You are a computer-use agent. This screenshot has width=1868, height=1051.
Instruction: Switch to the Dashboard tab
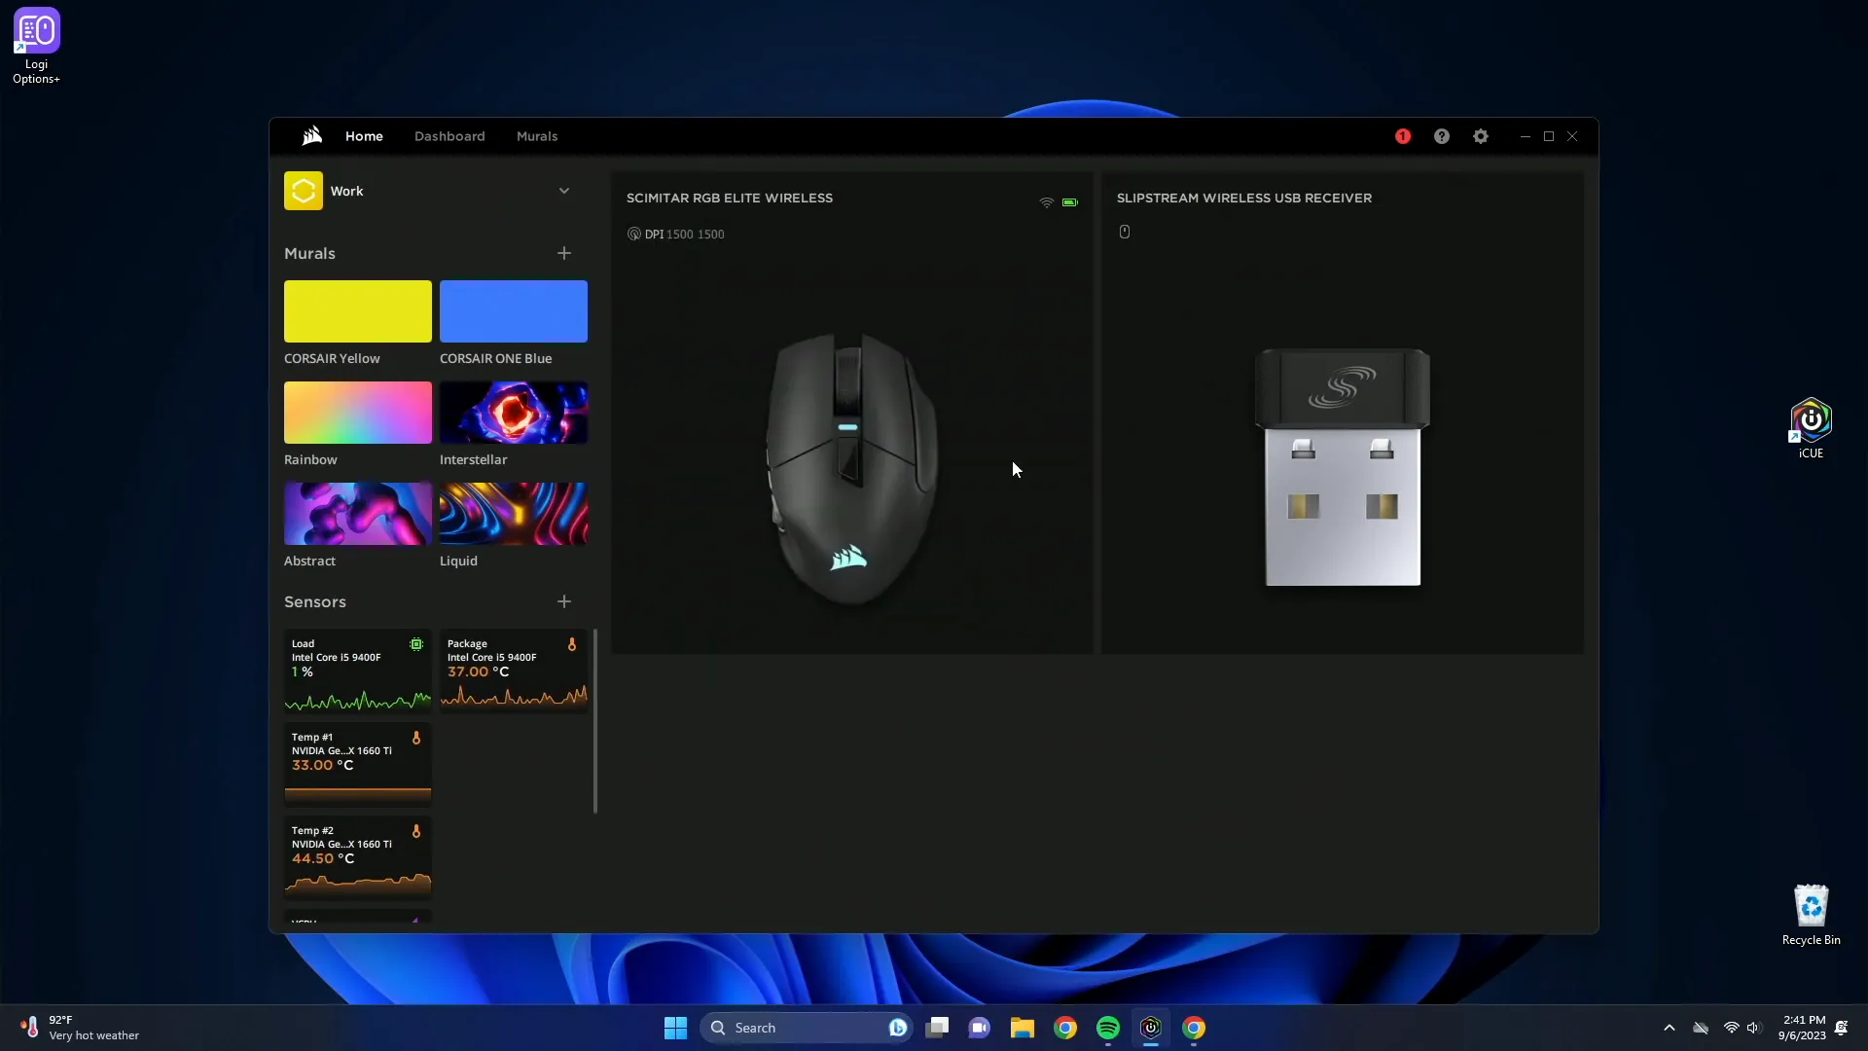pyautogui.click(x=449, y=136)
